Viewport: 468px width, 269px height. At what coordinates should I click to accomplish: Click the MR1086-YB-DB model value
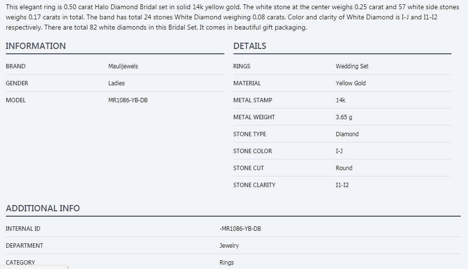tap(128, 100)
